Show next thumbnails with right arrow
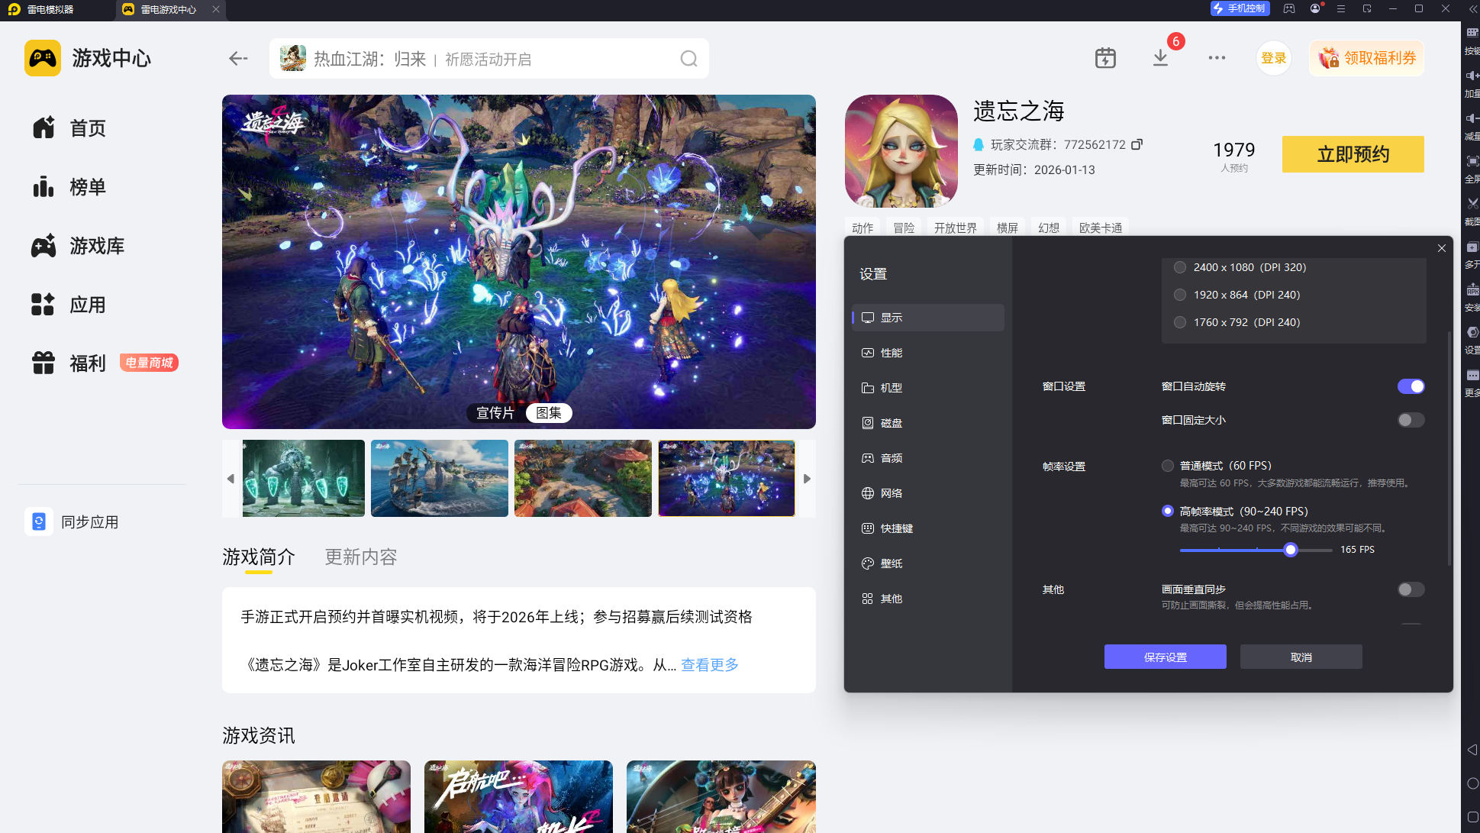The image size is (1480, 833). click(807, 479)
